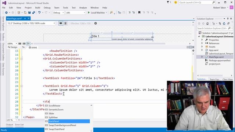Open the Toolbox side tab
The image size is (235, 132).
(3, 37)
